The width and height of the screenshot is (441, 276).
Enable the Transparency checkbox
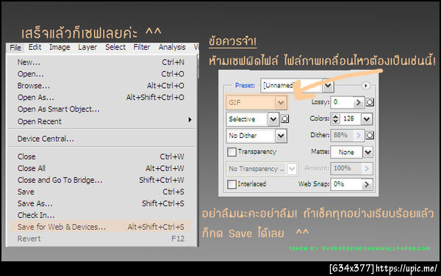232,152
